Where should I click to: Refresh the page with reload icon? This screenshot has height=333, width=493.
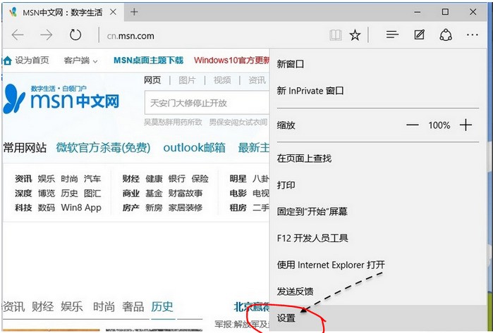click(x=75, y=34)
